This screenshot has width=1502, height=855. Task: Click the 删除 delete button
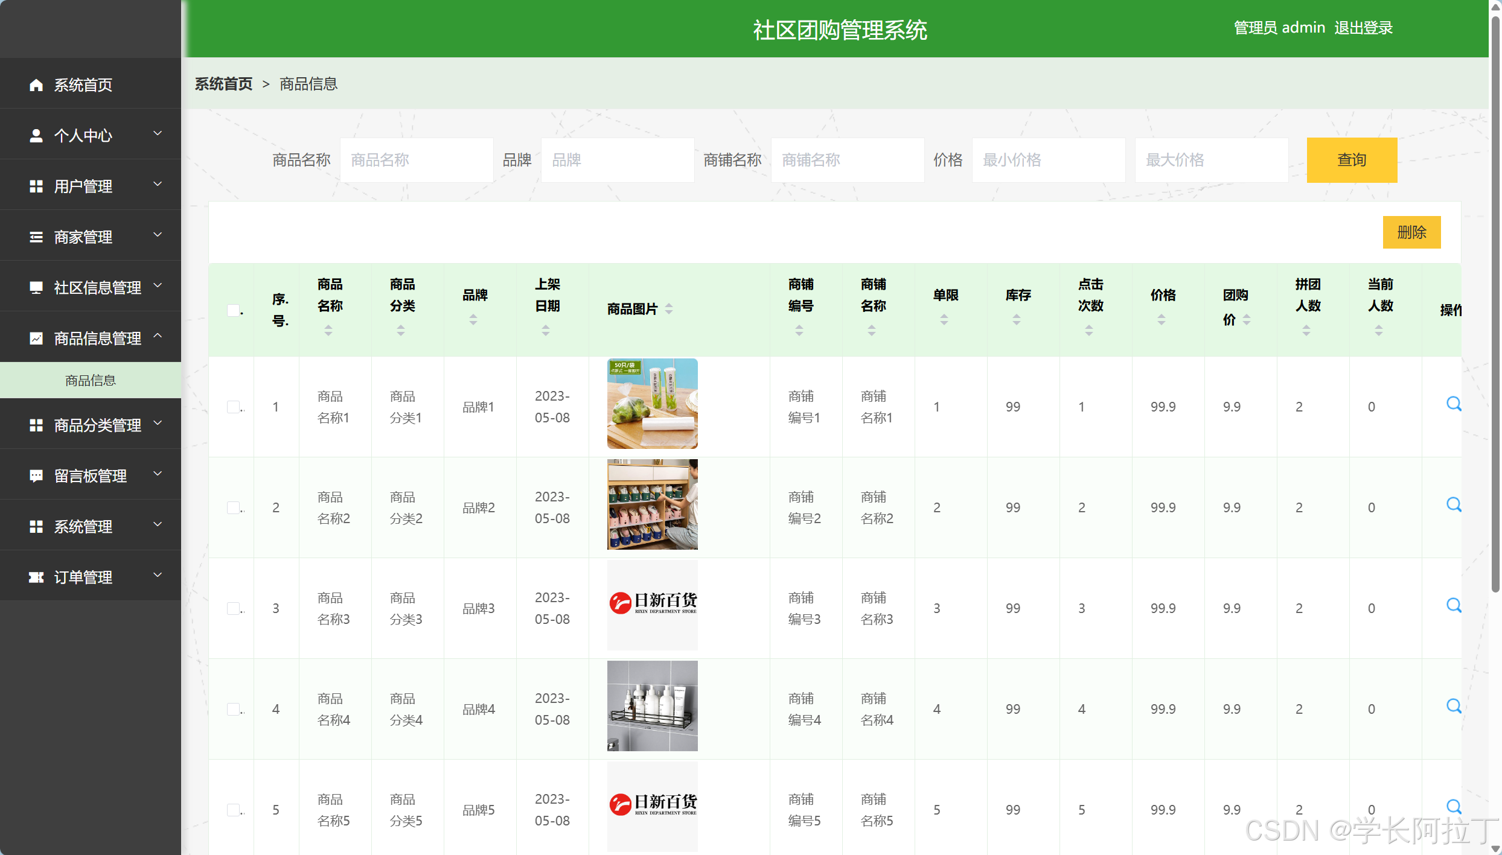(x=1412, y=232)
